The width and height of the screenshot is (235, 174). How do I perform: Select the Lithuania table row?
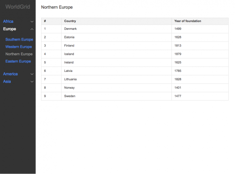click(135, 79)
